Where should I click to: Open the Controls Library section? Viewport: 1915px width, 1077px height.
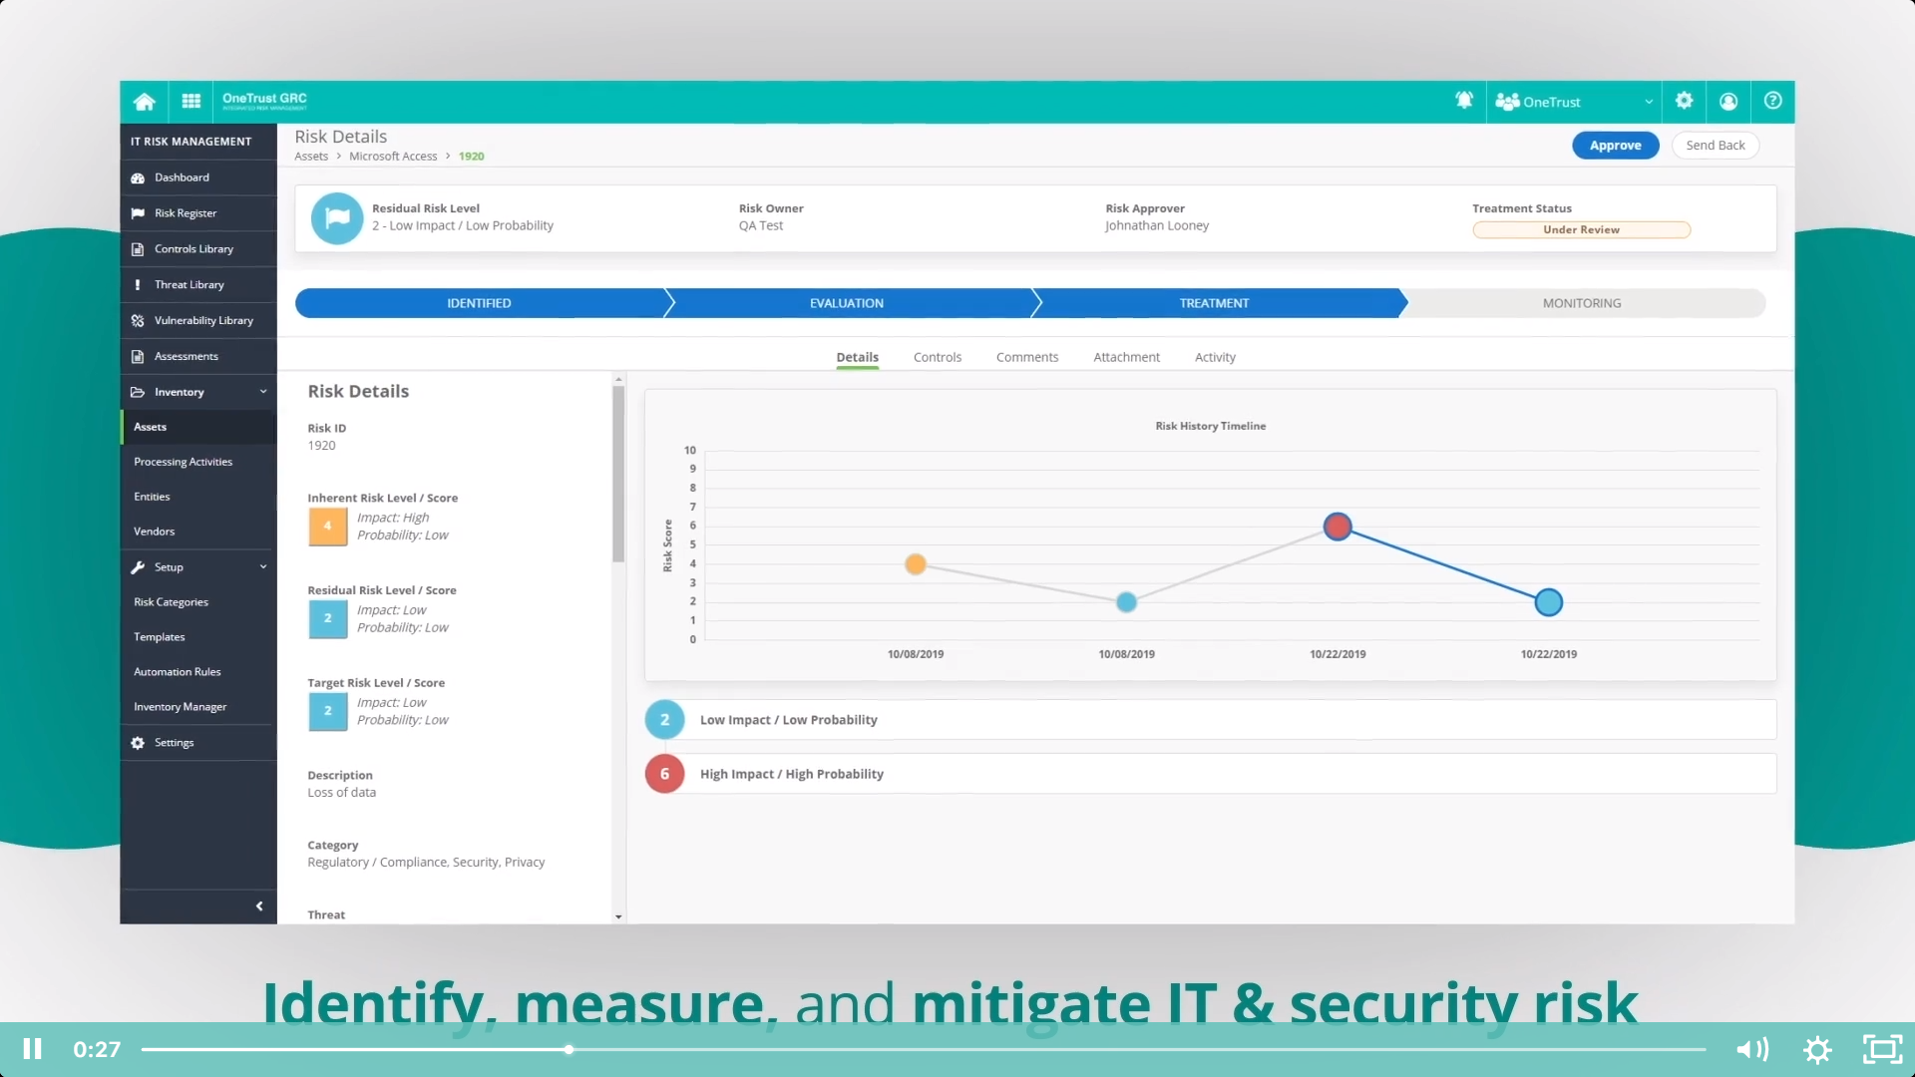click(x=193, y=248)
